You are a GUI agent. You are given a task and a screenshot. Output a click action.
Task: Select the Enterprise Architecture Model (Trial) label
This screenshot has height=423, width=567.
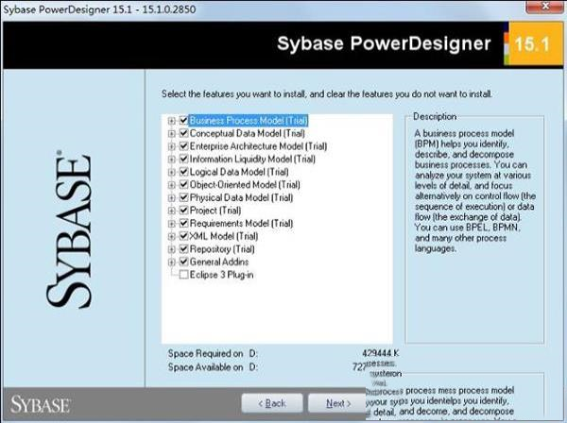tap(259, 146)
